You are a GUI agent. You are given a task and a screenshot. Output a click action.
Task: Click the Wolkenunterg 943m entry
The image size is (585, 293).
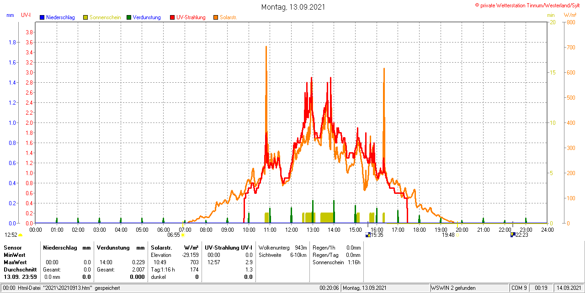(282, 247)
